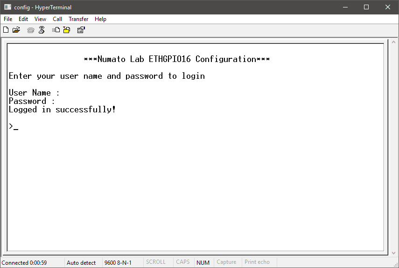Click the Disconnect phone icon
This screenshot has height=268, width=399.
42,30
